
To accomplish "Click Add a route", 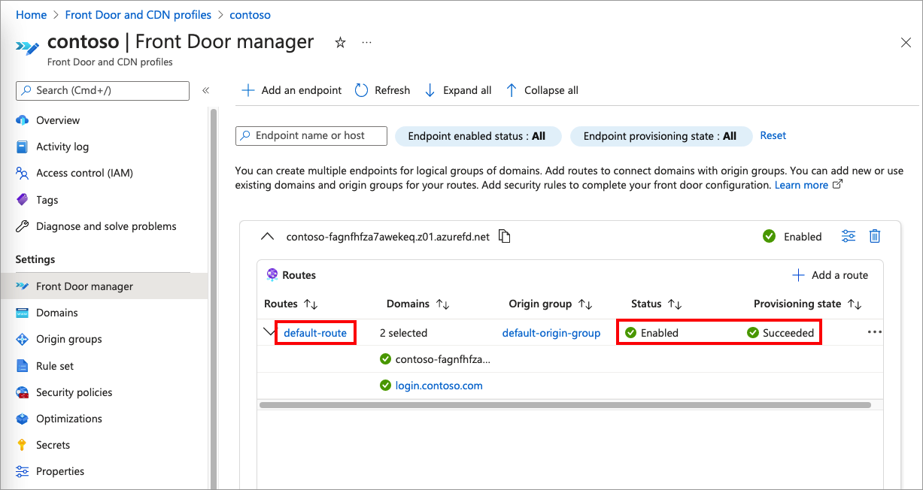I will point(831,274).
